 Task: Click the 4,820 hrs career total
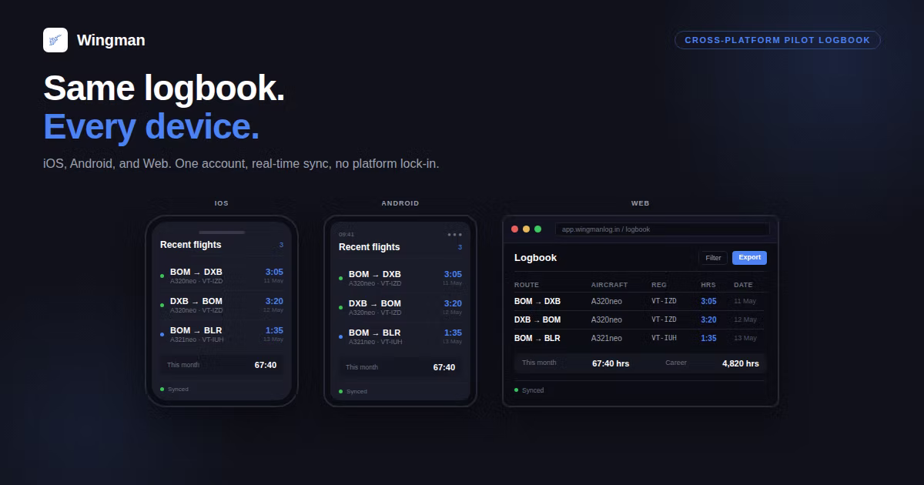tap(740, 363)
